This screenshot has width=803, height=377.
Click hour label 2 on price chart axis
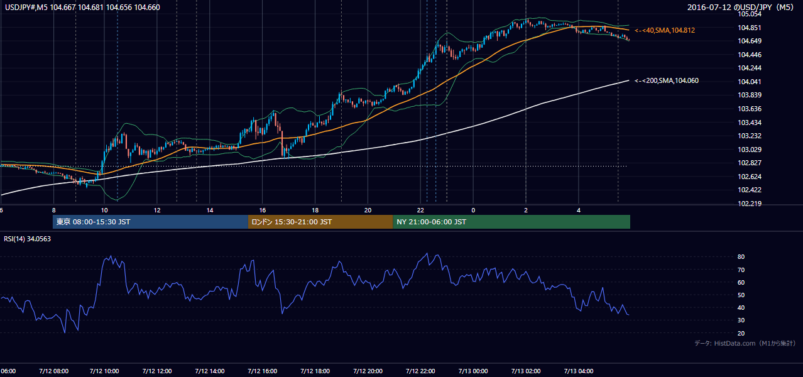(526, 210)
